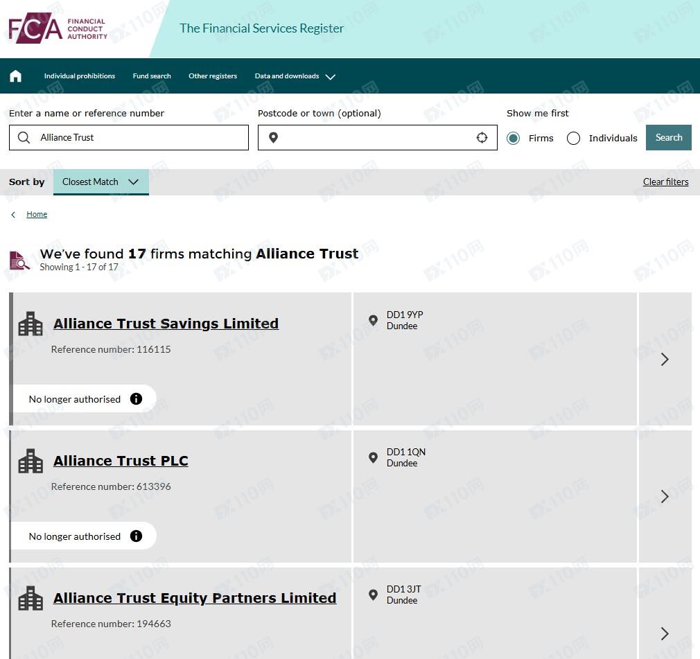
Task: Click the Search button
Action: click(668, 137)
